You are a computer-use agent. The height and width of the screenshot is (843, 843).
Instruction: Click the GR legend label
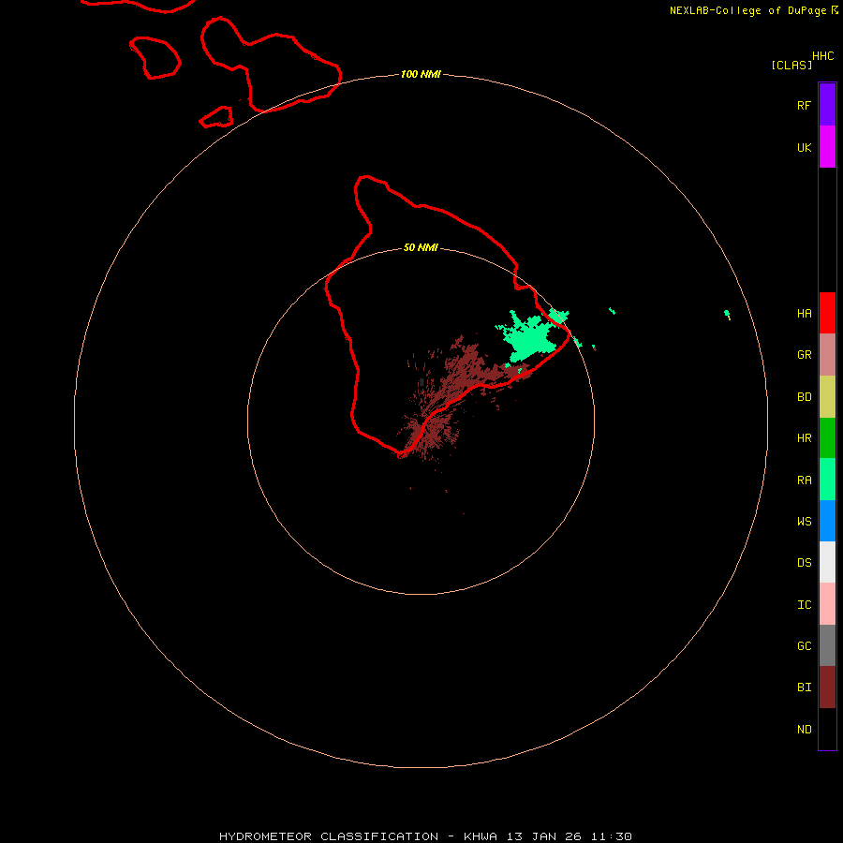[x=804, y=355]
